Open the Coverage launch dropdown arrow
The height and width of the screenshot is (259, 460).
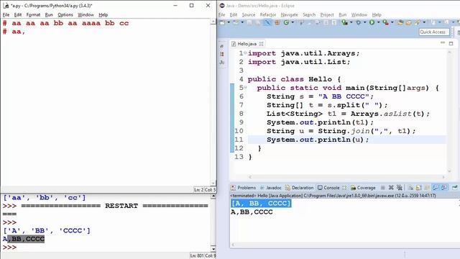coord(351,22)
